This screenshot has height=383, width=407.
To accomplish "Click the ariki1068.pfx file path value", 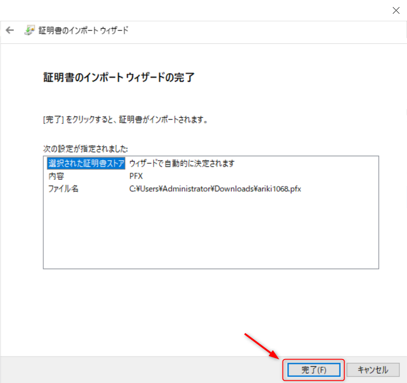I will pyautogui.click(x=215, y=189).
